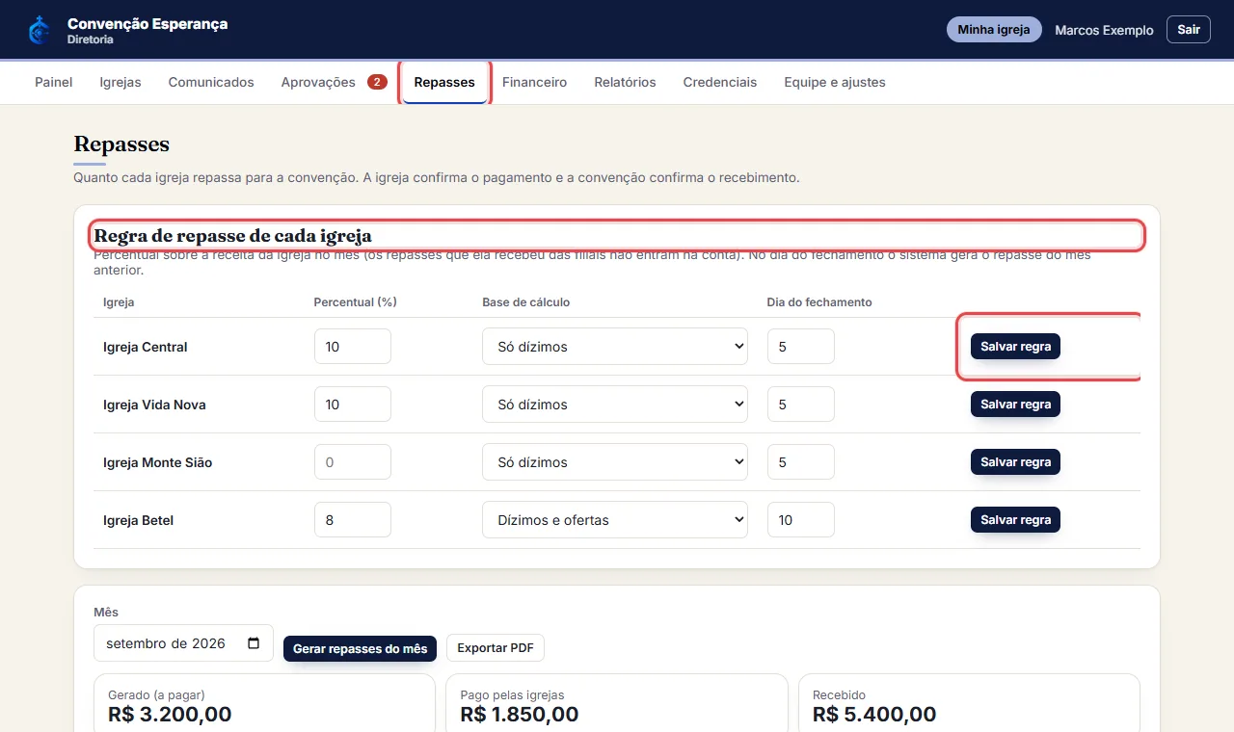
Task: Focus Percentual field for Igreja Central
Action: coord(353,347)
